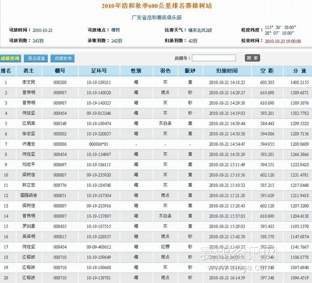Select owner name 林立忠 in row 11
The height and width of the screenshot is (283, 312).
point(29,185)
